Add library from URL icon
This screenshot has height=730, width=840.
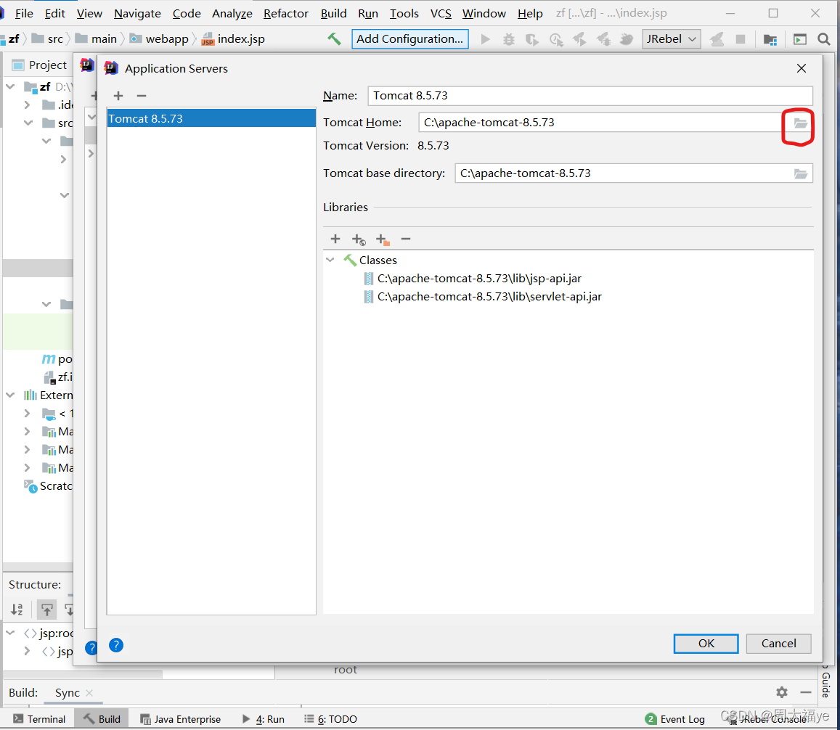pyautogui.click(x=359, y=239)
